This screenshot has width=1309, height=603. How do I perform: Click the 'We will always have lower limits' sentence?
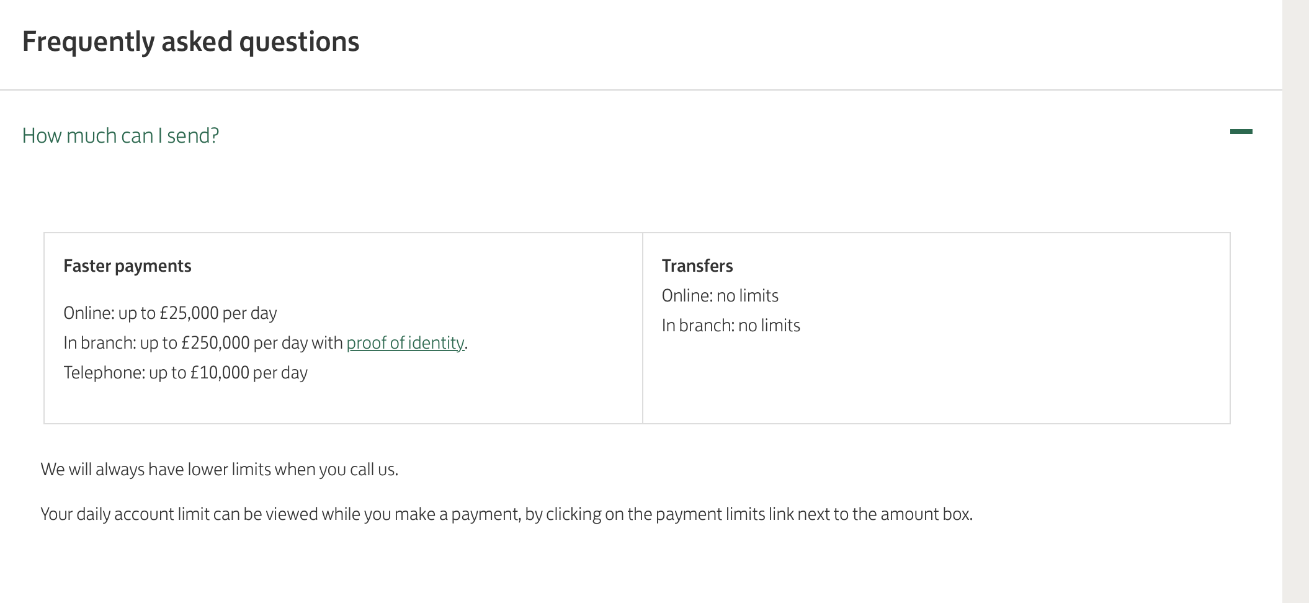[x=219, y=469]
